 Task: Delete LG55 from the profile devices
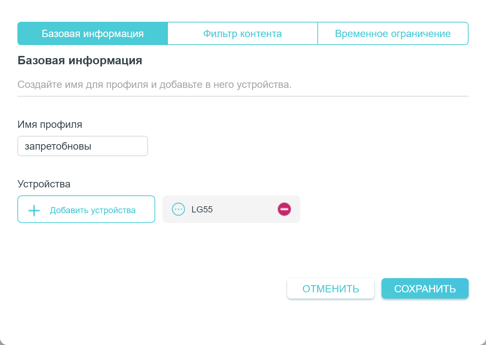(284, 209)
